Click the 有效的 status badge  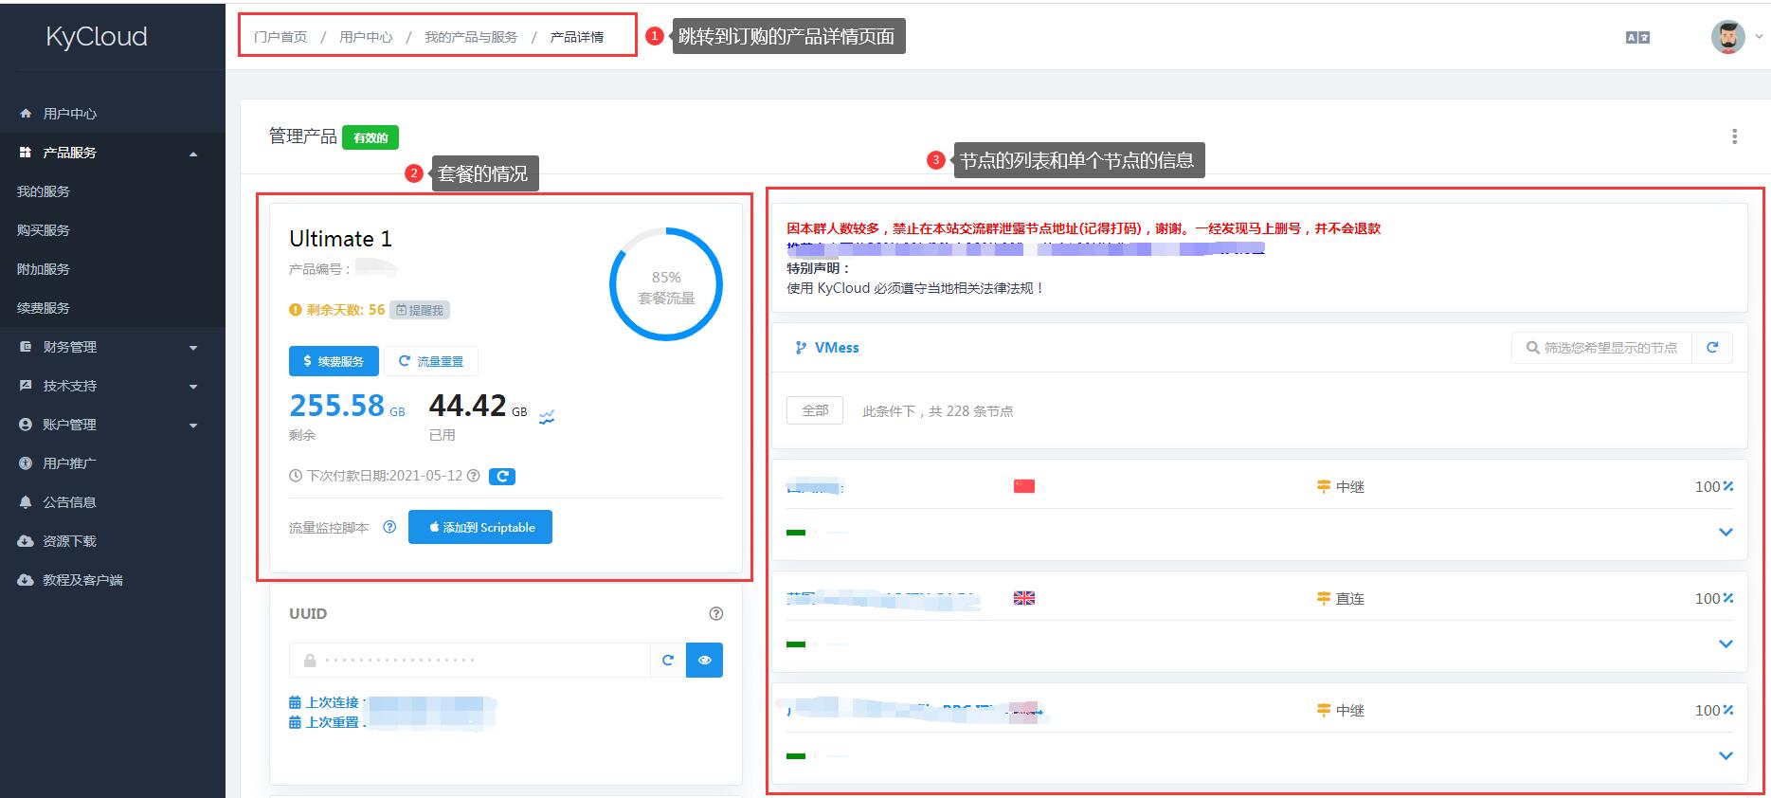tap(370, 137)
